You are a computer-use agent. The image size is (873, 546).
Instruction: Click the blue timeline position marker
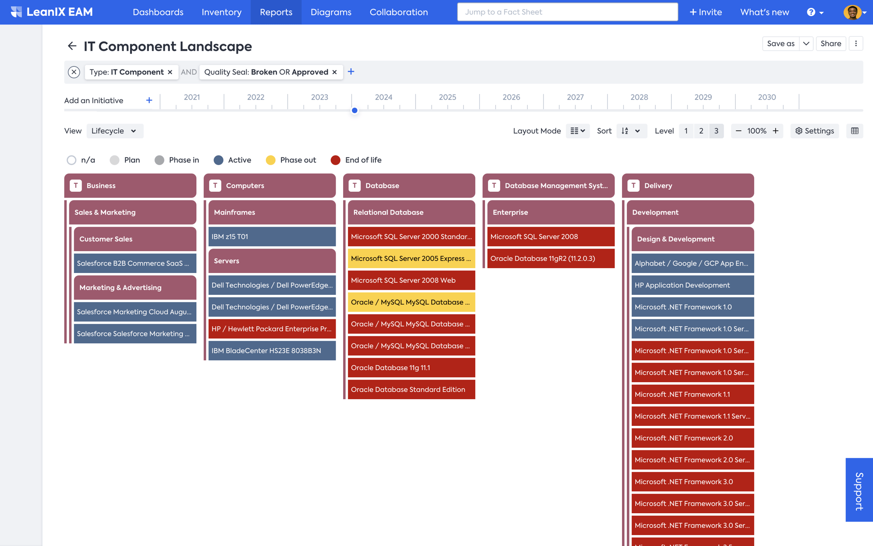(x=354, y=111)
